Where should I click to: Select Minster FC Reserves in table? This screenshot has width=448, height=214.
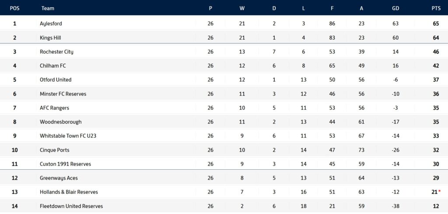(x=63, y=93)
